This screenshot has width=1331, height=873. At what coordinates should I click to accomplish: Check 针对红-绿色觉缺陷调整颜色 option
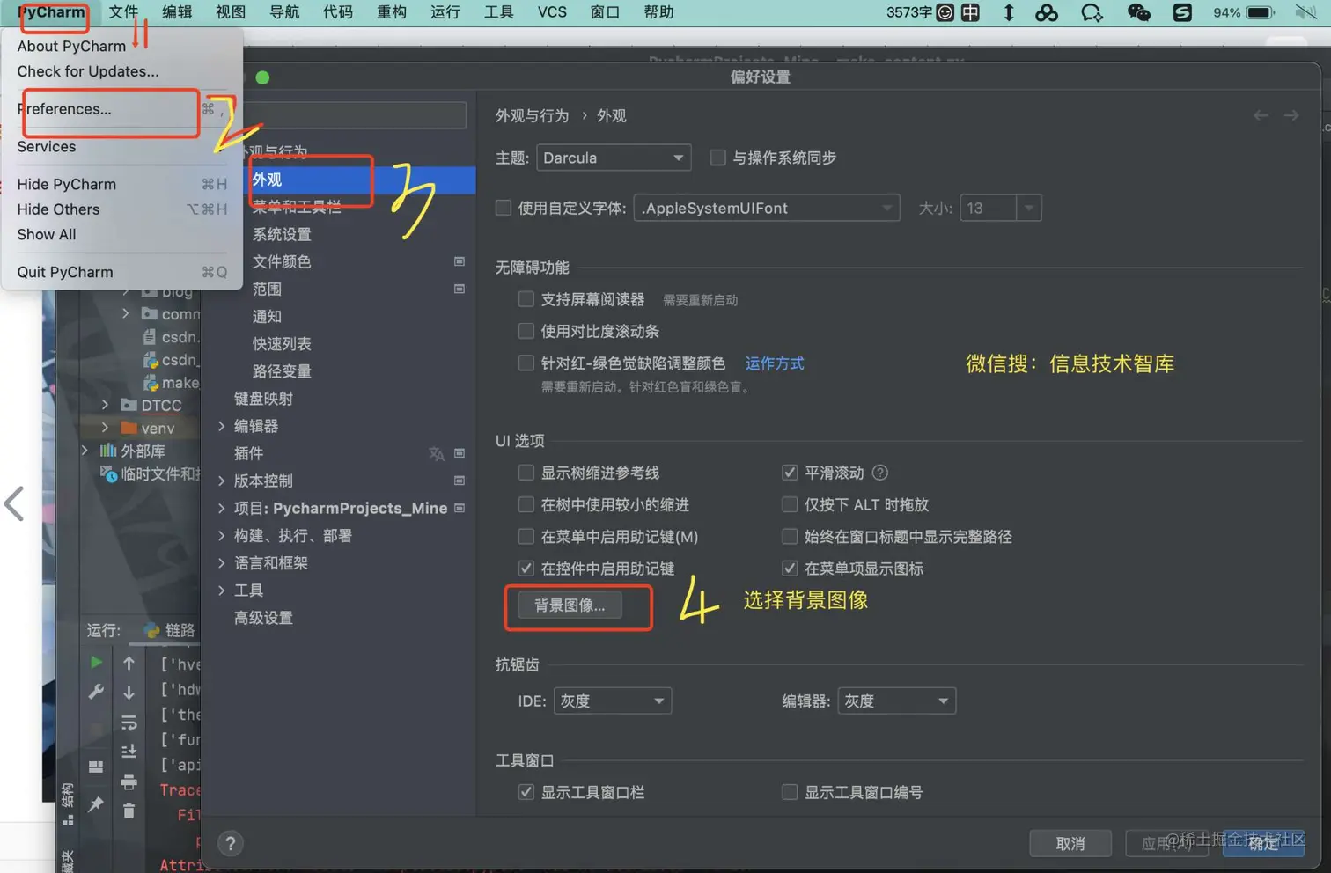[x=526, y=363]
